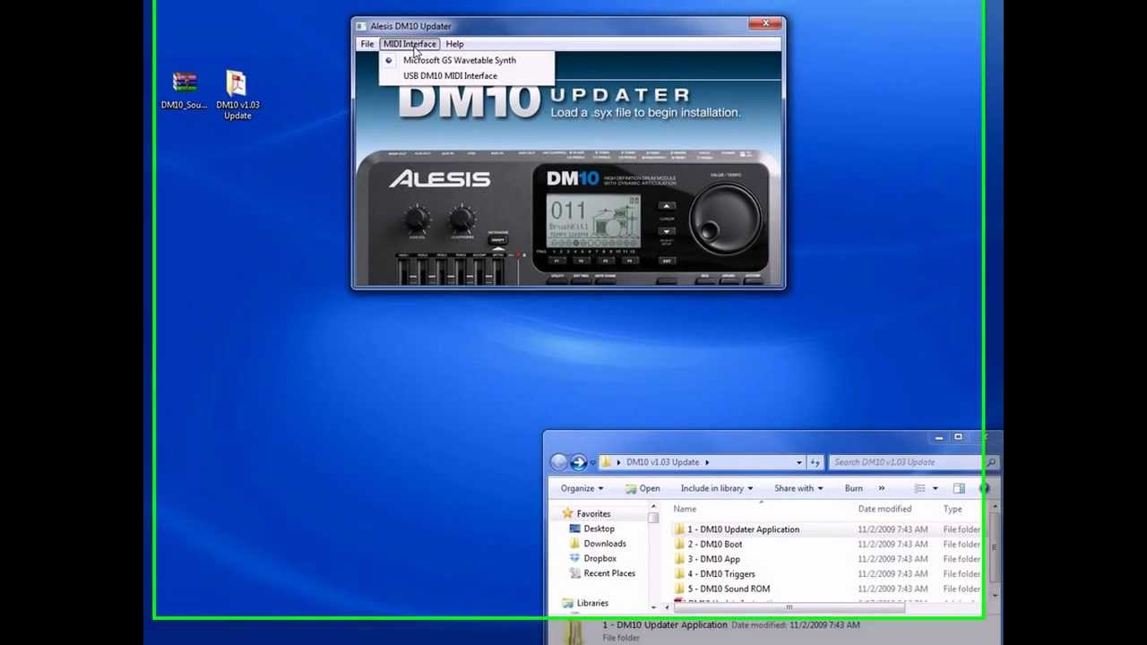Click the search magnifier in Explorer

coord(990,462)
